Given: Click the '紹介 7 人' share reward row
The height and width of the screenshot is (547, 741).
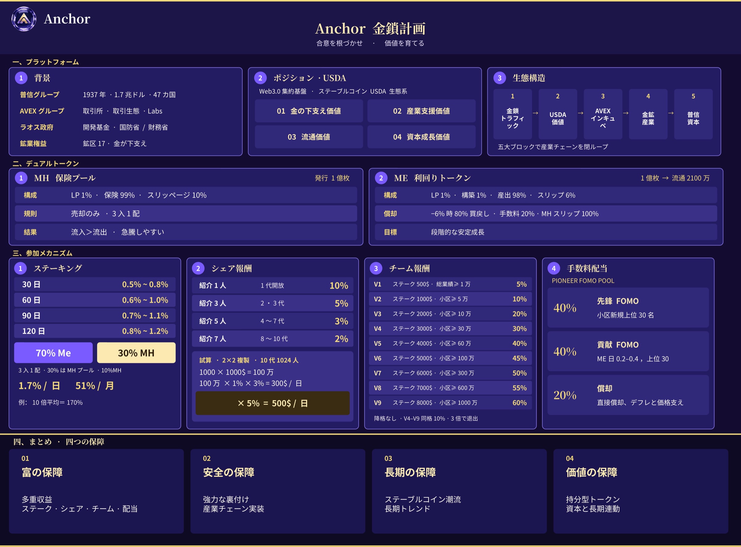Looking at the screenshot, I should [272, 339].
